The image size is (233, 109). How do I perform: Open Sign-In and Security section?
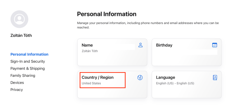(x=28, y=61)
